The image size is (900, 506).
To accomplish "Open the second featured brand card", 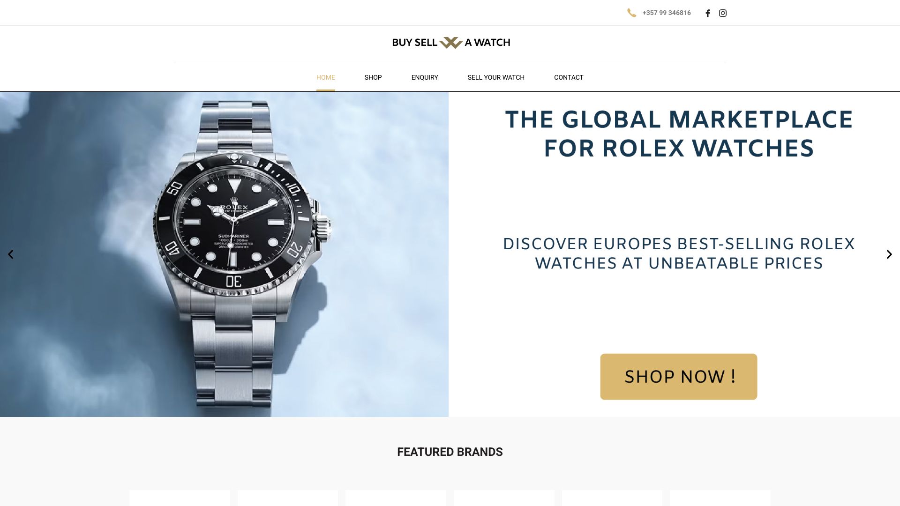I will [288, 498].
